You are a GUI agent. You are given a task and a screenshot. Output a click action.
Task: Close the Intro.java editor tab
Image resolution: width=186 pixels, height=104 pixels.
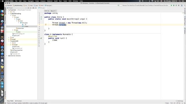coord(46,8)
